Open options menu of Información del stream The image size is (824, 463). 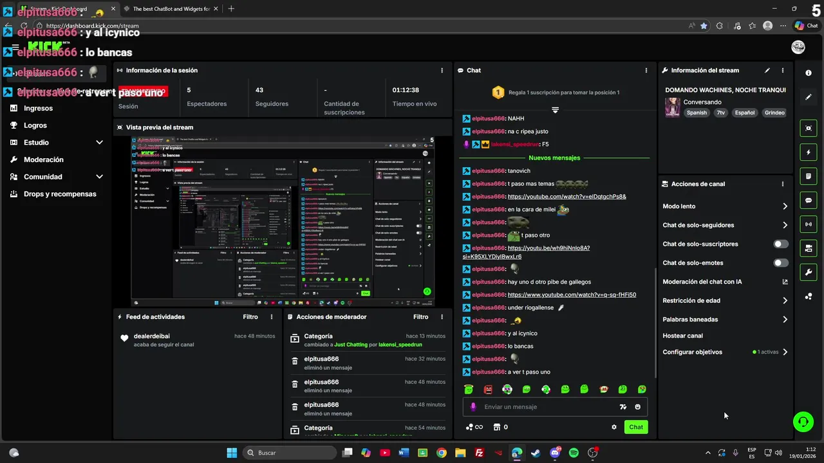click(x=783, y=70)
